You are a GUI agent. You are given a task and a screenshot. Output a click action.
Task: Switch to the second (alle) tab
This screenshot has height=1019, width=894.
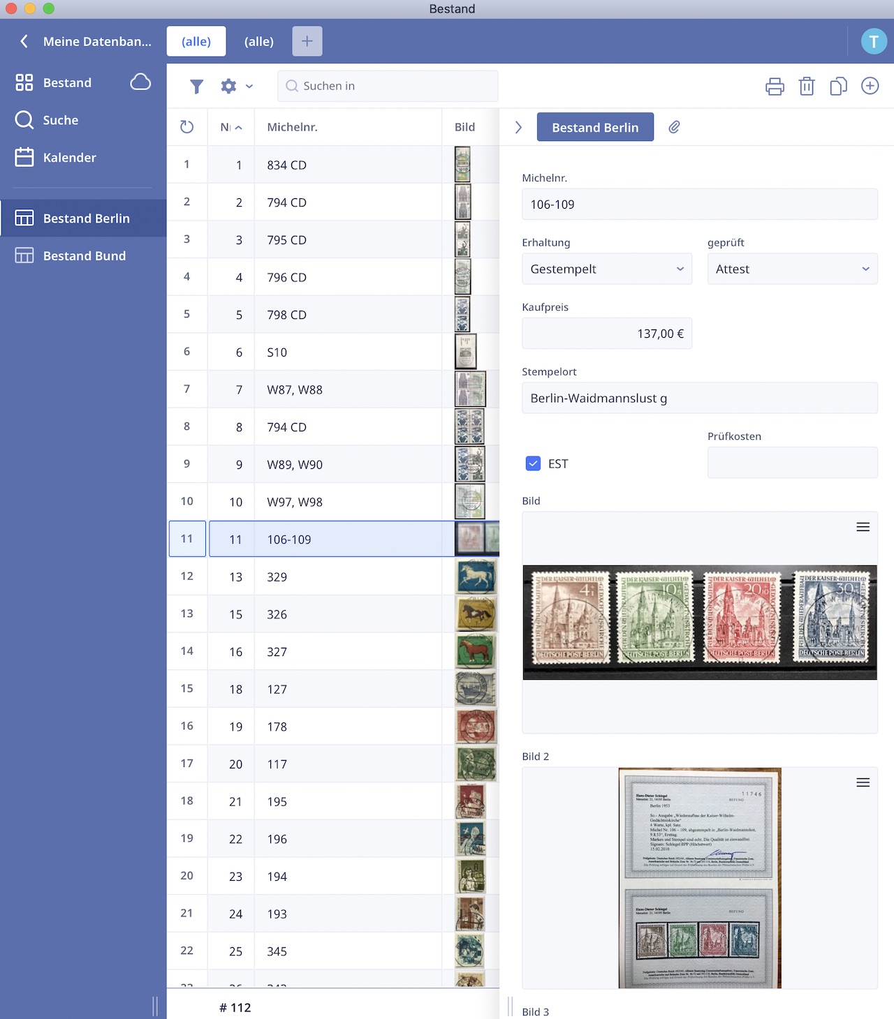(x=258, y=41)
